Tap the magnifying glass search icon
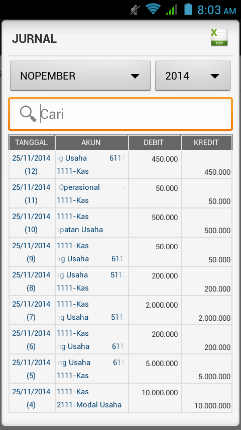Image resolution: width=241 pixels, height=430 pixels. click(x=28, y=114)
